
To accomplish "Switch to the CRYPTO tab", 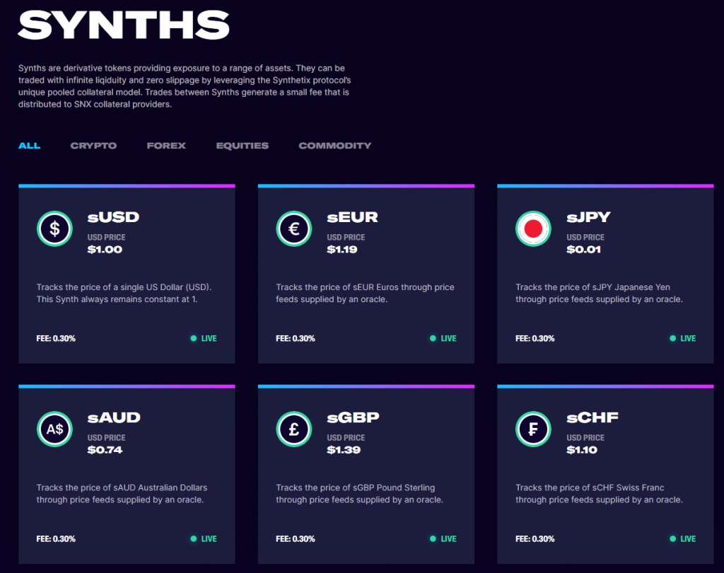I will [93, 146].
